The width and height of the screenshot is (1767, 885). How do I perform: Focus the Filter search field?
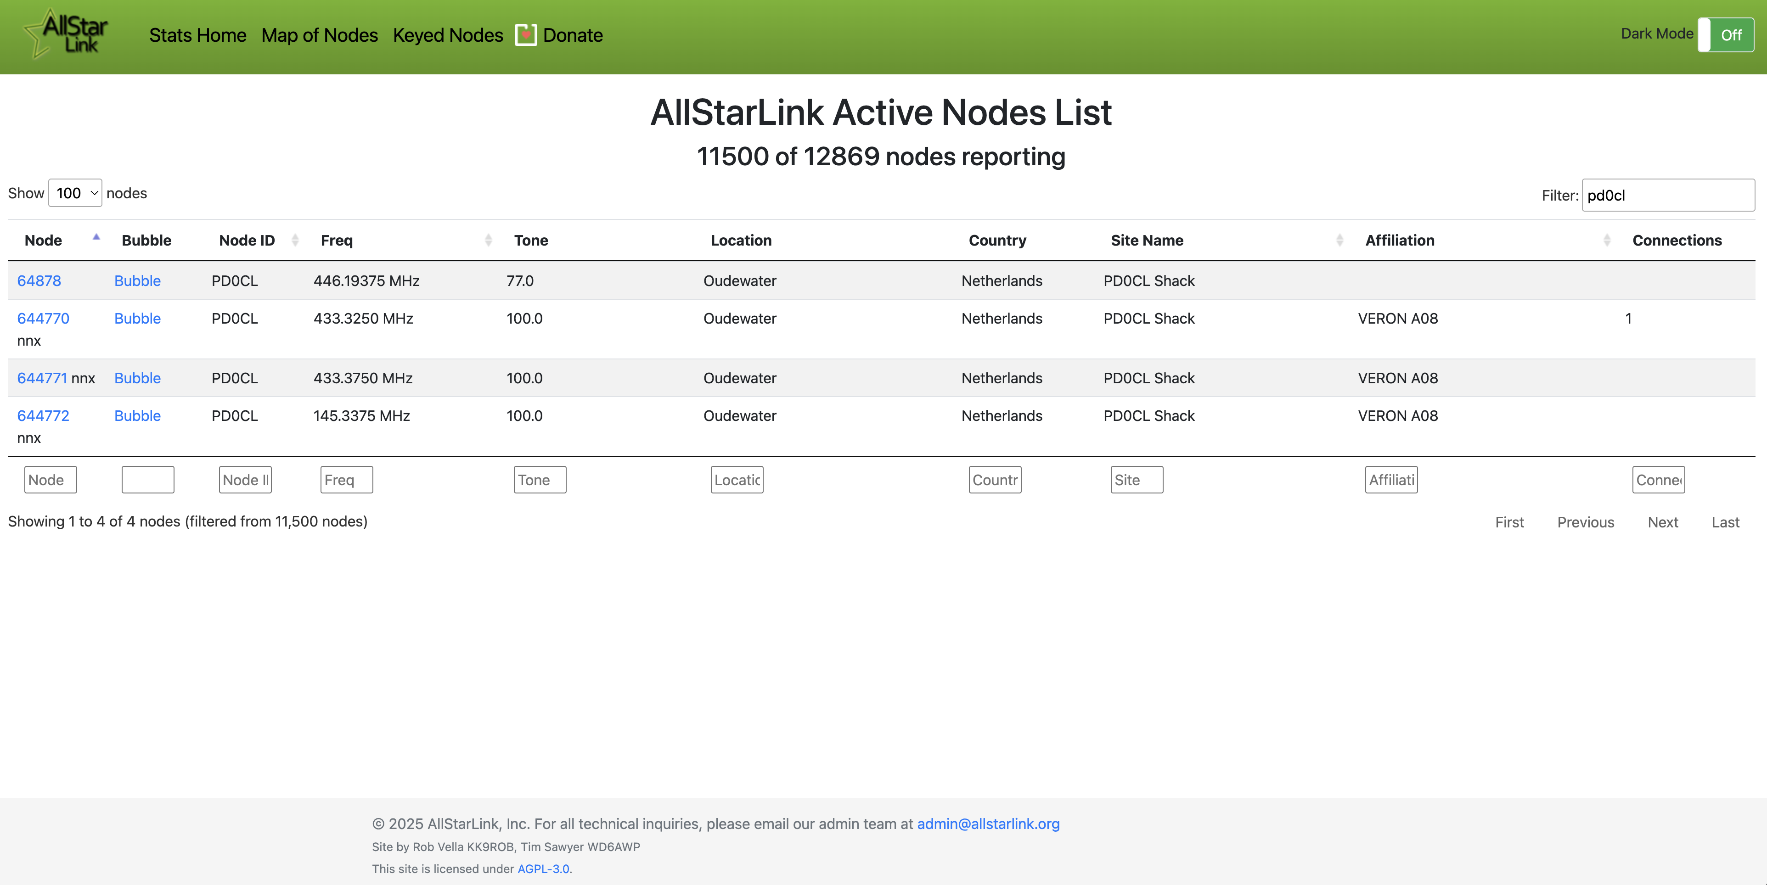(1667, 196)
